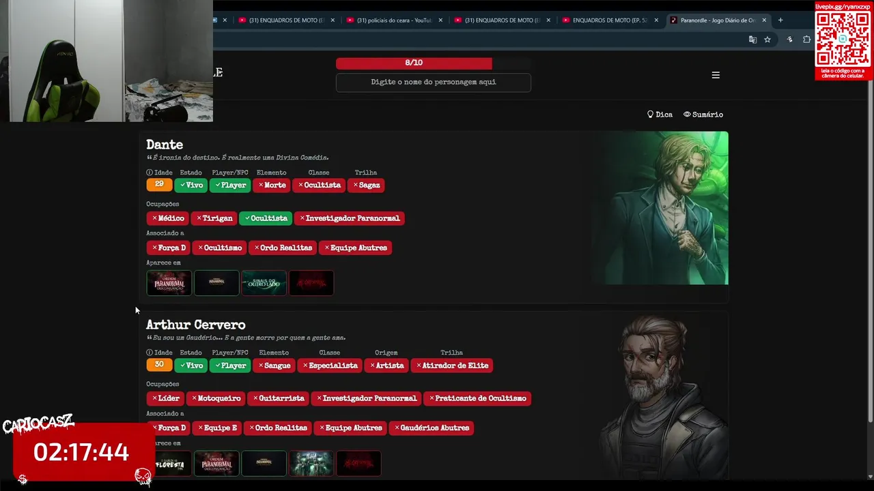This screenshot has width=874, height=491.
Task: Click Arthur's Praticante de Ocultismo tag
Action: (477, 398)
